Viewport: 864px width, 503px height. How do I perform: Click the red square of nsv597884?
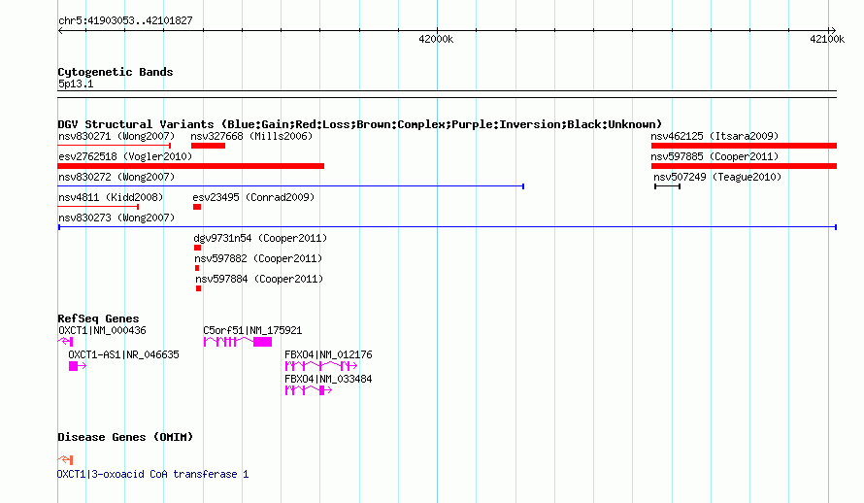click(198, 288)
